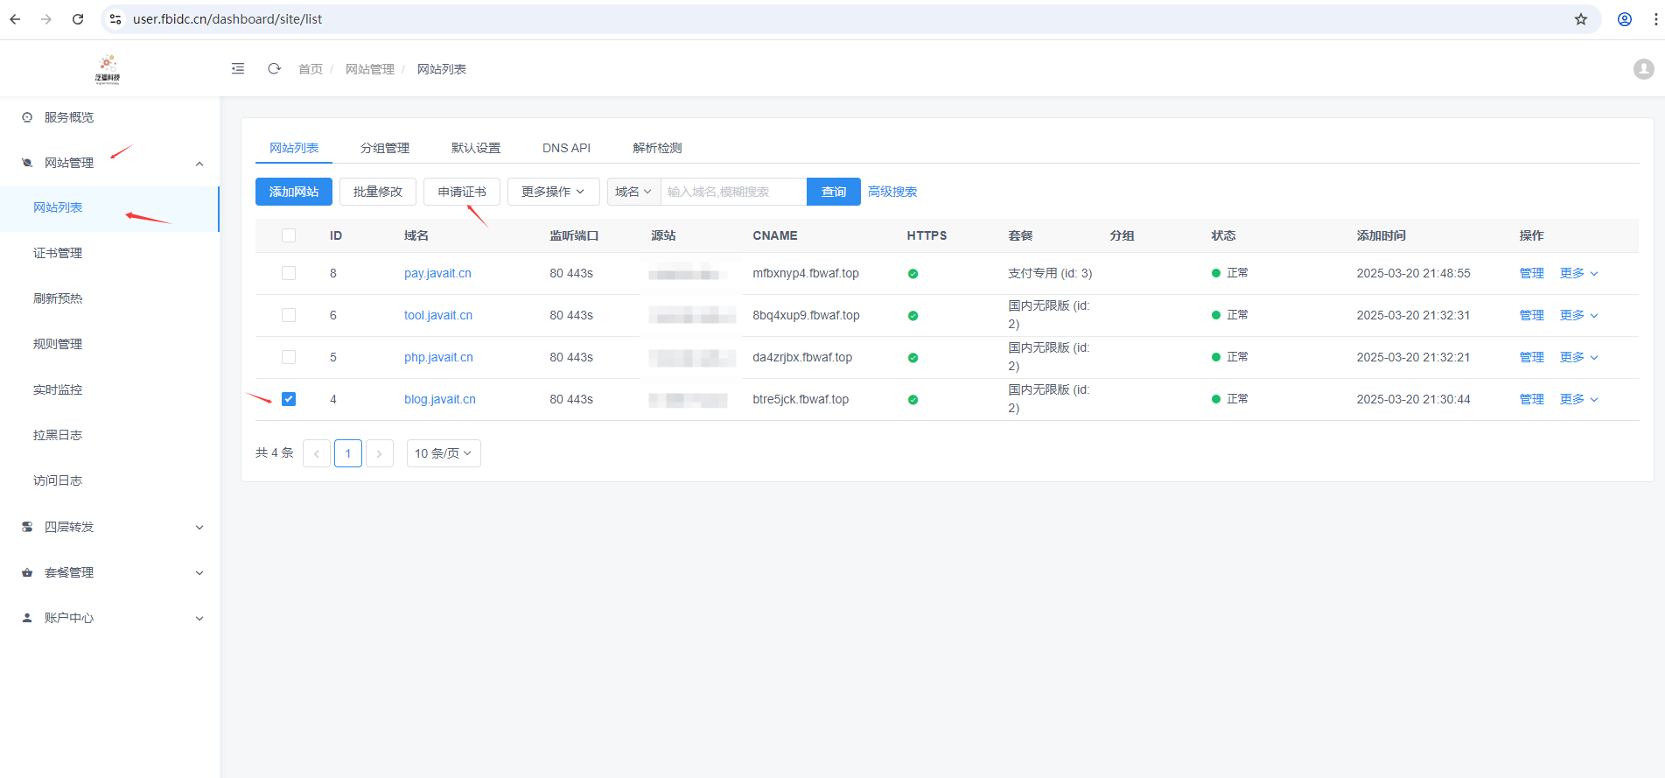The image size is (1665, 778).
Task: Open 规则管理 in the sidebar
Action: click(x=58, y=344)
